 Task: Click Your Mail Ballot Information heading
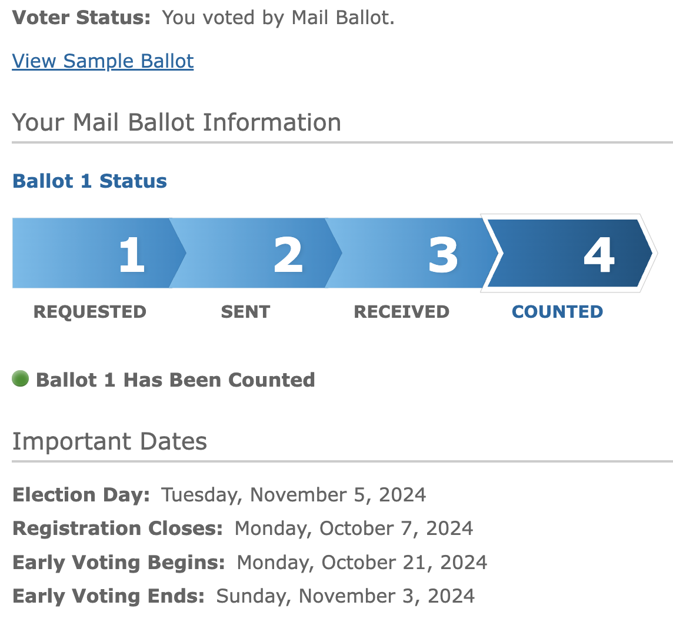click(x=176, y=122)
